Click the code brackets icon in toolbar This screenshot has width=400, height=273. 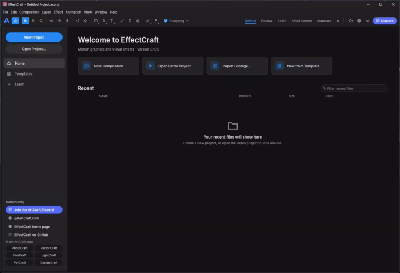pyautogui.click(x=368, y=21)
